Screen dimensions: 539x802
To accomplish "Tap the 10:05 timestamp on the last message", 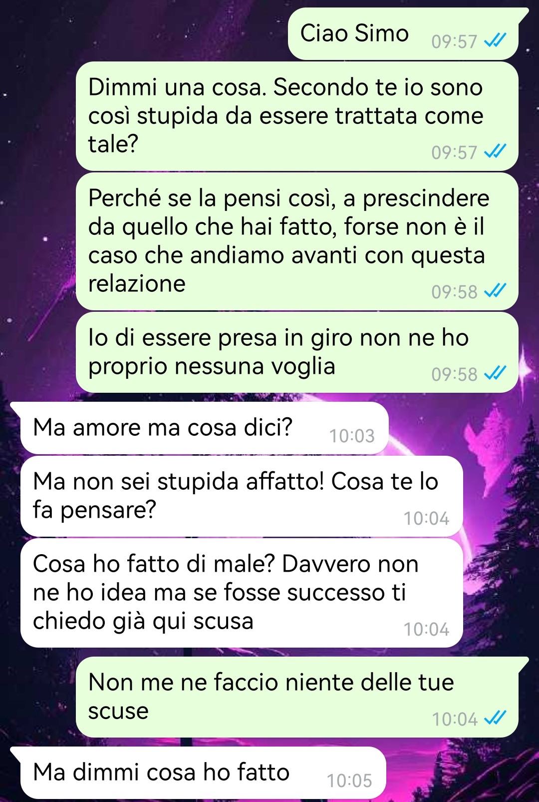I will pos(349,781).
